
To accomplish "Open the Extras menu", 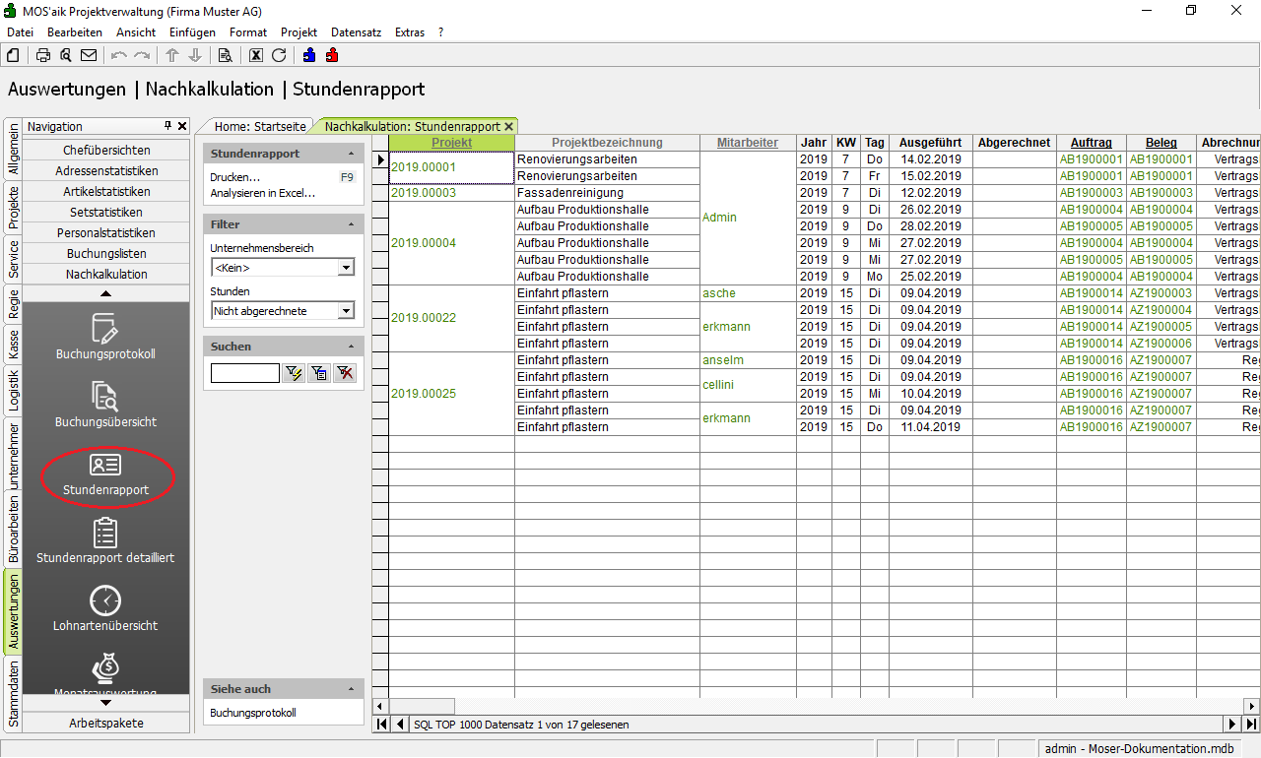I will tap(409, 32).
